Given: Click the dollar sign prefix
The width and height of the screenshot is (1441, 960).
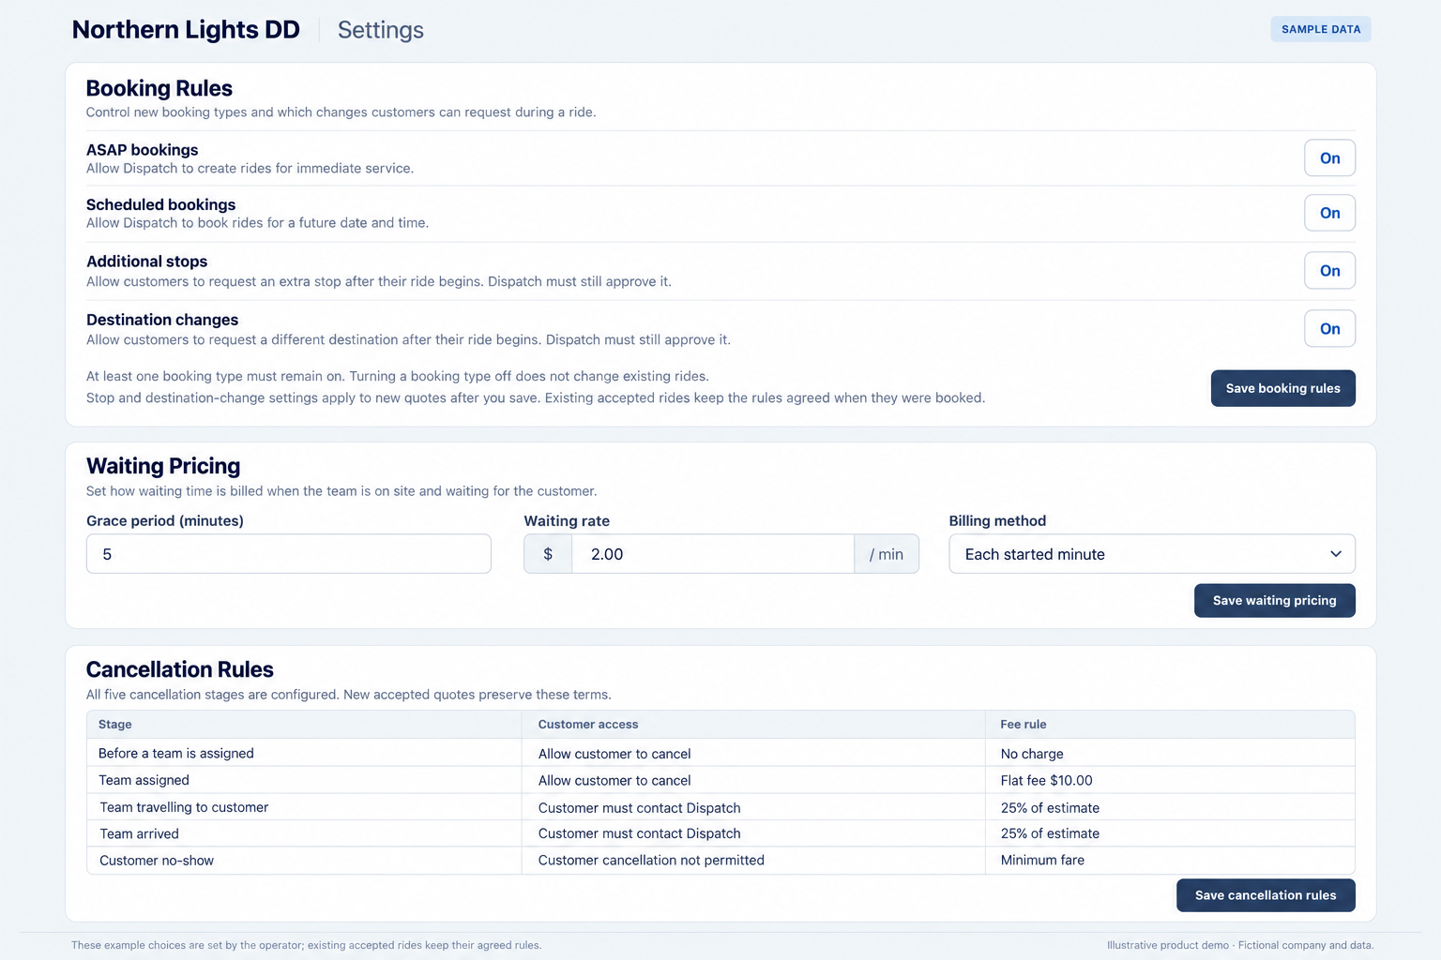Looking at the screenshot, I should point(548,554).
